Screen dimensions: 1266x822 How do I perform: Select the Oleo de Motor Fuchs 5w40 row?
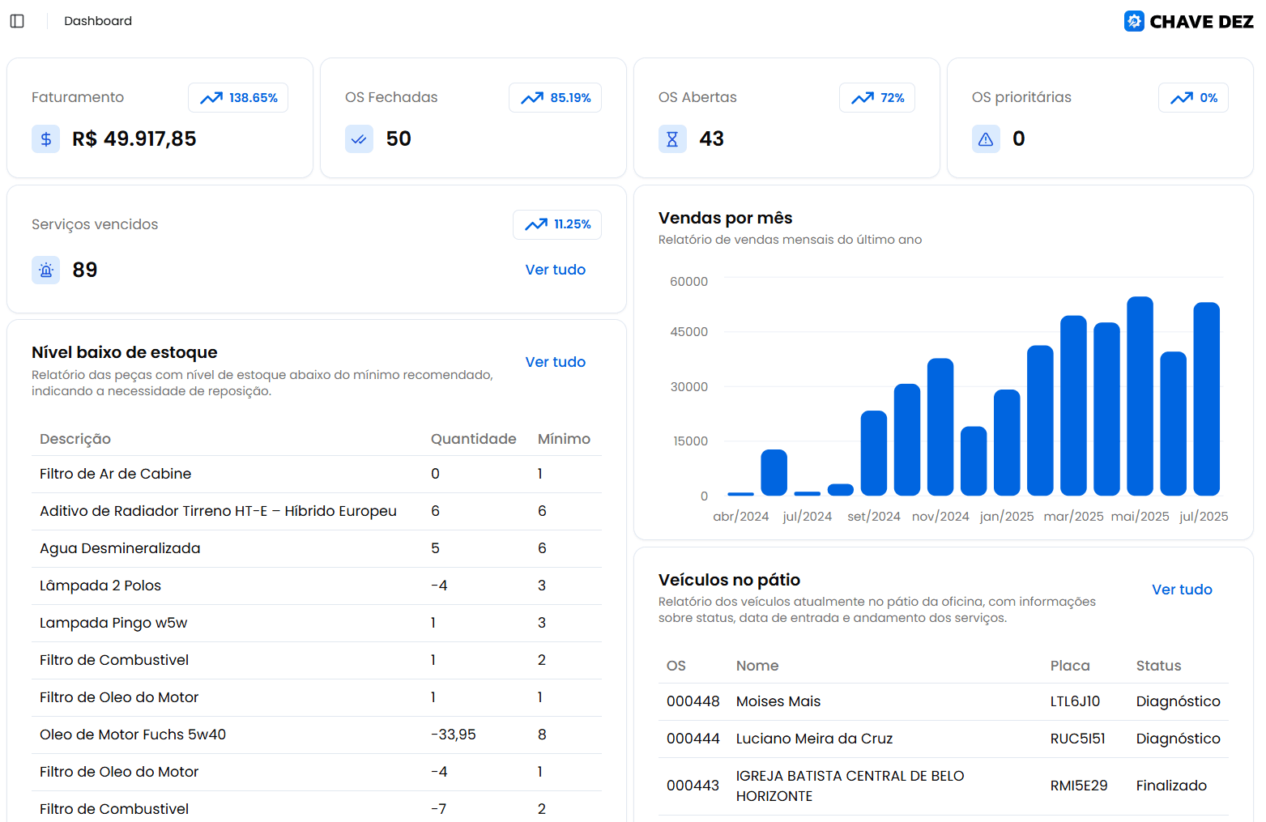316,735
